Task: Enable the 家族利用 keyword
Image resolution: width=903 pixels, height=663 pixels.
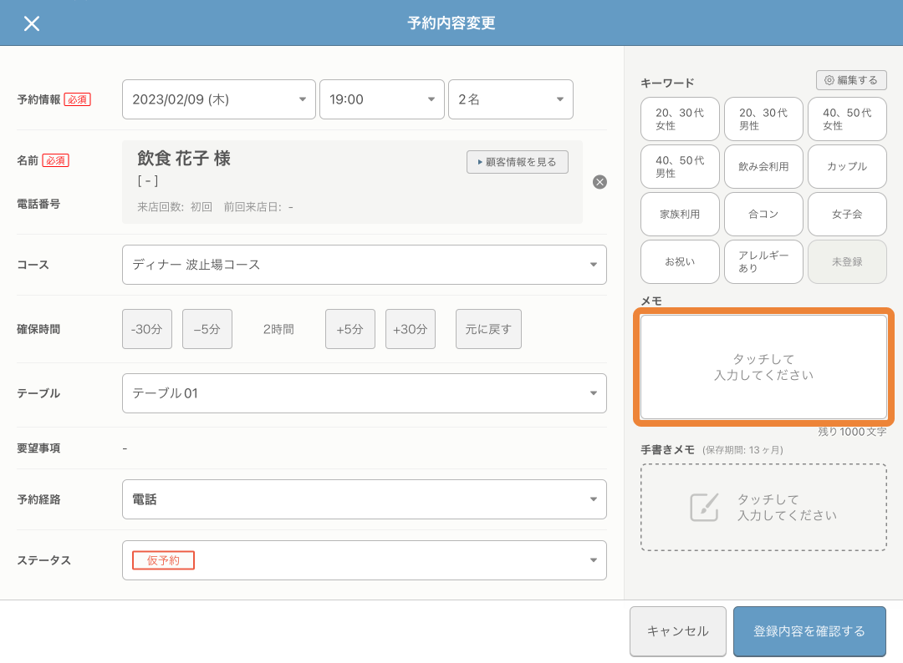Action: coord(679,214)
